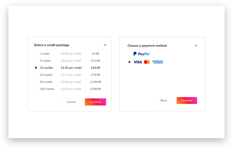This screenshot has height=149, width=233.
Task: Close the payment method dialog
Action: pyautogui.click(x=196, y=46)
